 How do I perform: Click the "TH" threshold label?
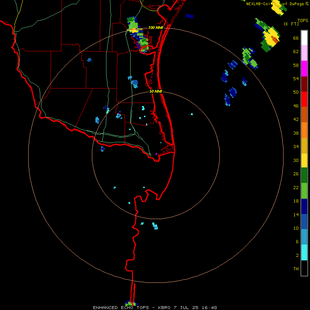(x=296, y=269)
